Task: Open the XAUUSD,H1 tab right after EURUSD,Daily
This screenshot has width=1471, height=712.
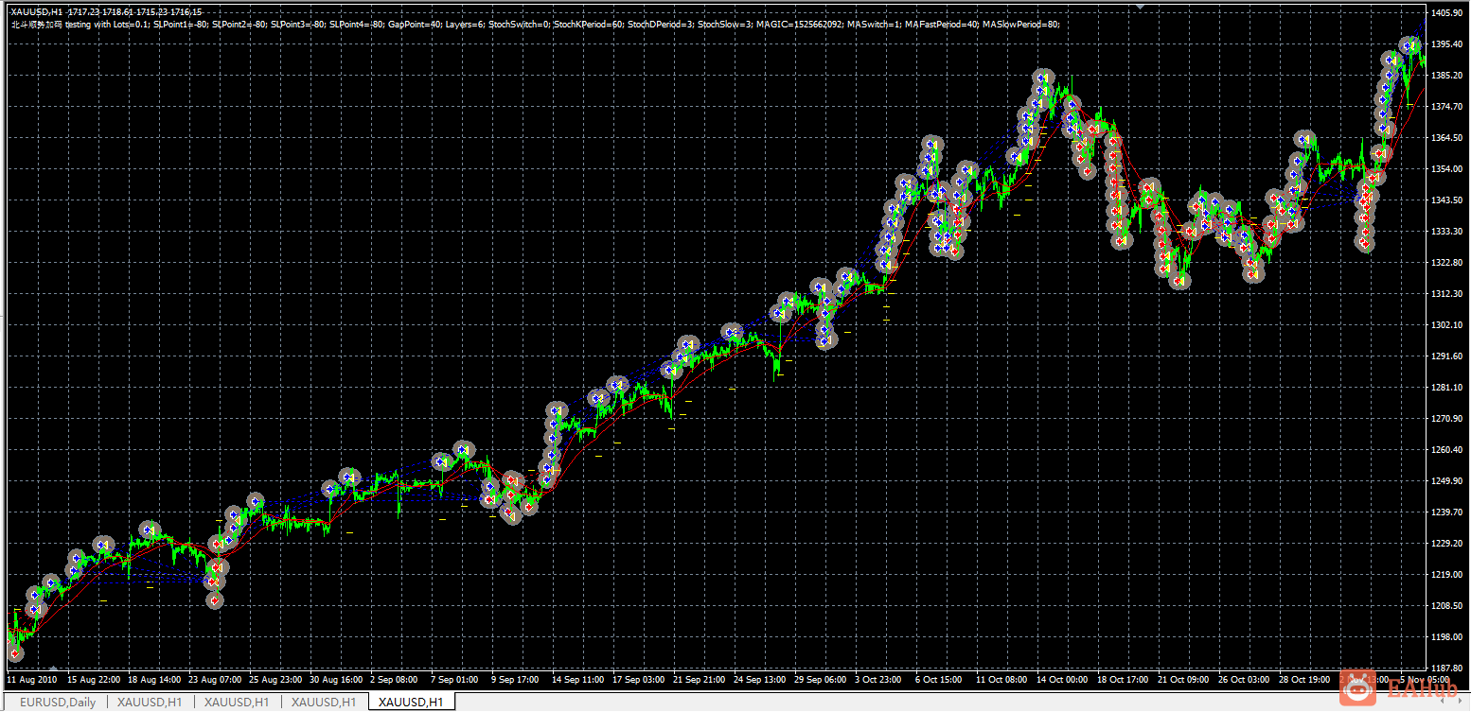Action: pyautogui.click(x=150, y=703)
